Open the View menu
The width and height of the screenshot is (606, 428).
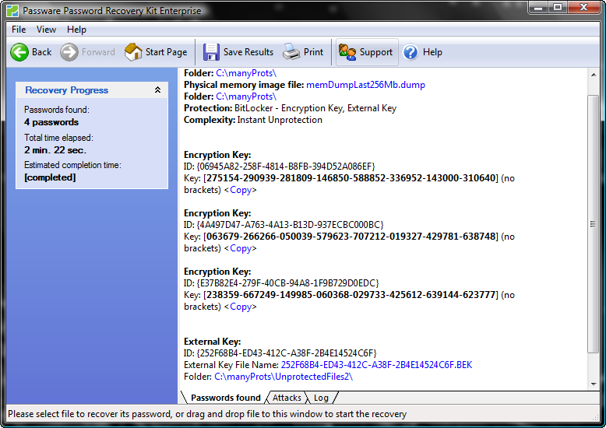coord(47,30)
